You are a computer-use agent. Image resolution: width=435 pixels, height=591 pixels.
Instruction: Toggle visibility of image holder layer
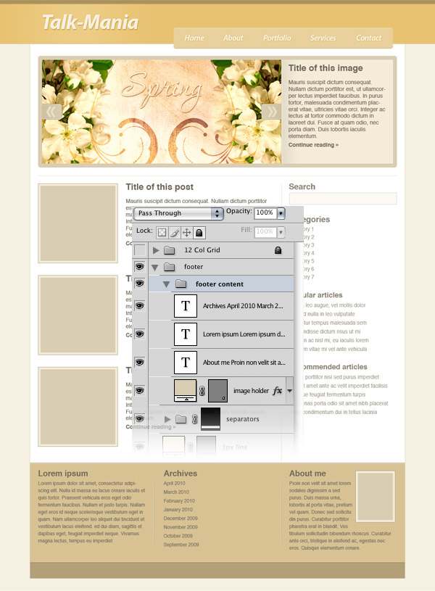[x=140, y=390]
